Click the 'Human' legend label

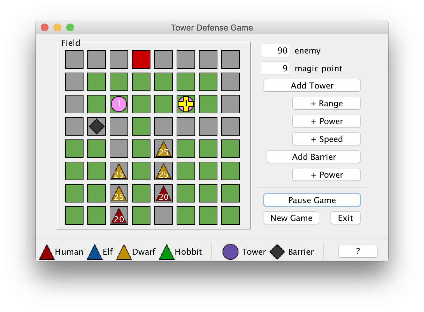click(x=69, y=252)
